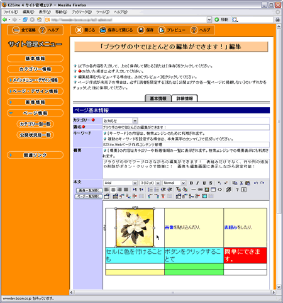The width and height of the screenshot is (283, 303).
Task: Align the body text left
Action: point(106,190)
